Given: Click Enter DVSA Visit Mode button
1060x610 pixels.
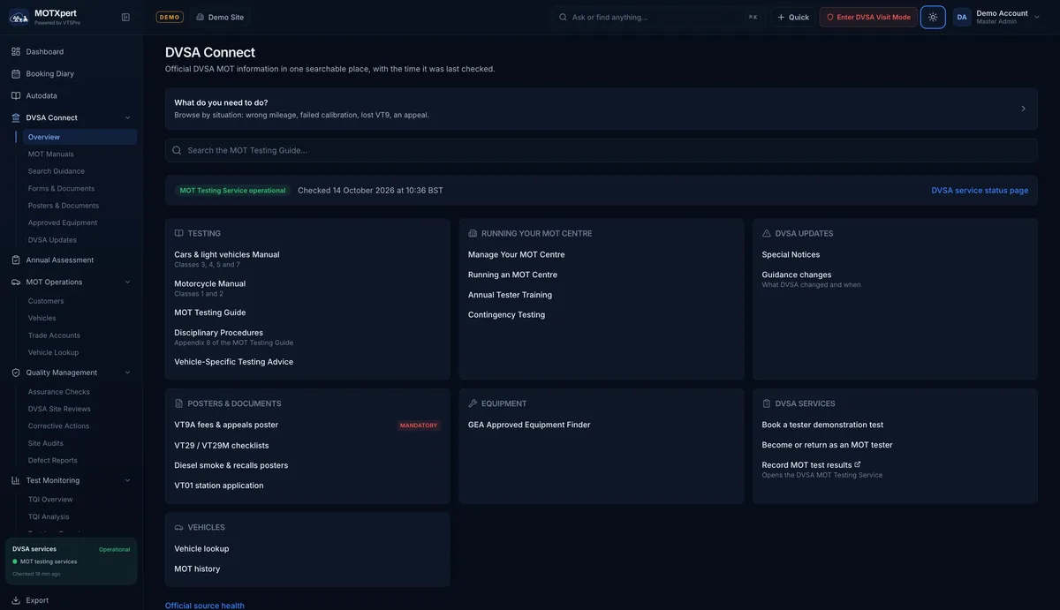Looking at the screenshot, I should click(x=868, y=17).
